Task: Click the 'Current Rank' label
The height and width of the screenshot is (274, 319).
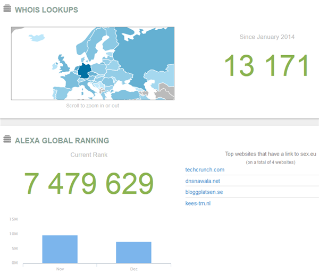Action: 89,155
